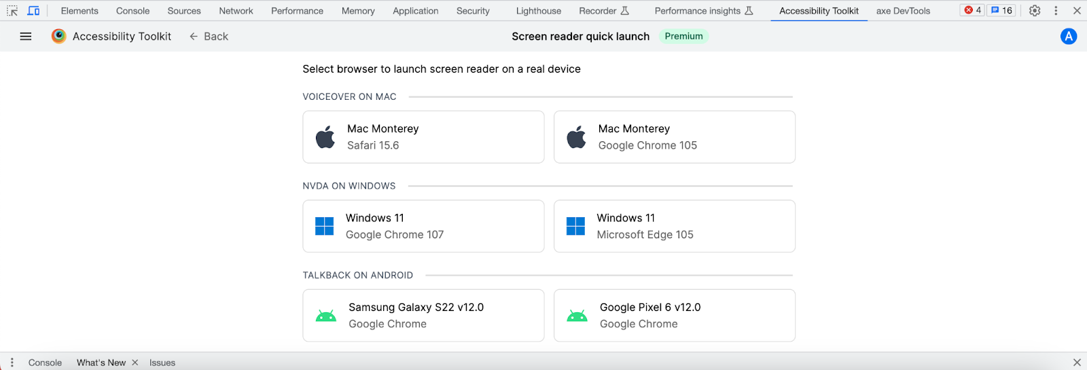Screen dimensions: 1087x370
Task: Click the Premium badge
Action: (x=683, y=37)
